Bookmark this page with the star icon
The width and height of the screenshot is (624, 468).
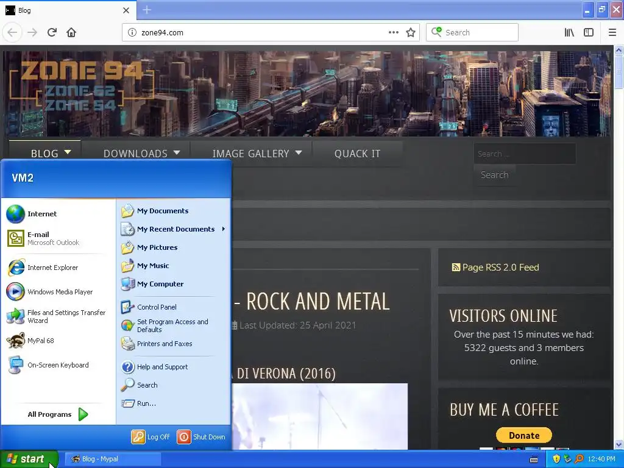point(411,33)
